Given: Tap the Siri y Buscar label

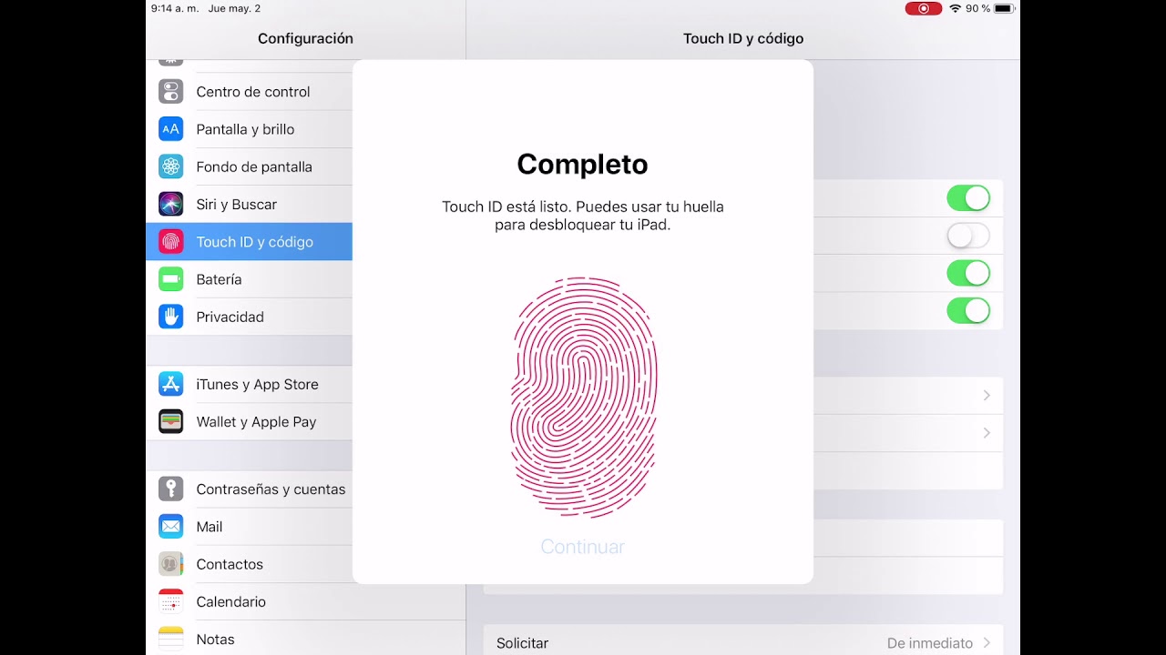Looking at the screenshot, I should (x=237, y=205).
